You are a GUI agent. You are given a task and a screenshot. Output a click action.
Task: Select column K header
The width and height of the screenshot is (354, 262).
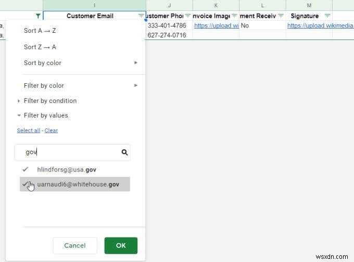[x=216, y=5]
